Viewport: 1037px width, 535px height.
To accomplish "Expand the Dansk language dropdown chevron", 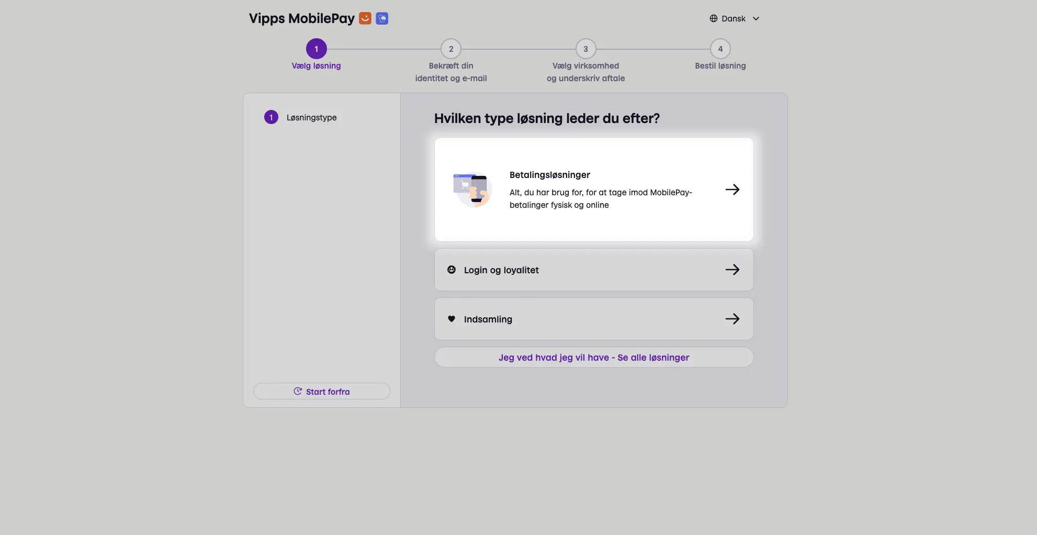I will tap(756, 18).
